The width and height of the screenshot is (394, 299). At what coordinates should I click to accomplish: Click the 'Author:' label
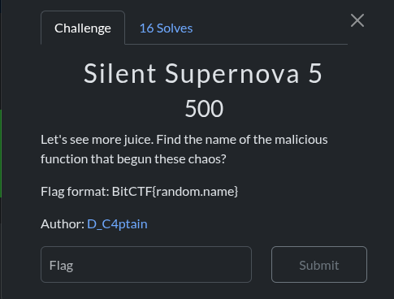(63, 224)
